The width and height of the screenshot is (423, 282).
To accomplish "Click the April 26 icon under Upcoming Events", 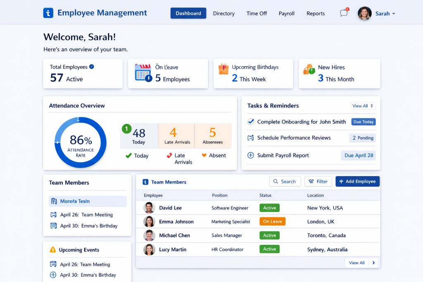I will click(53, 264).
